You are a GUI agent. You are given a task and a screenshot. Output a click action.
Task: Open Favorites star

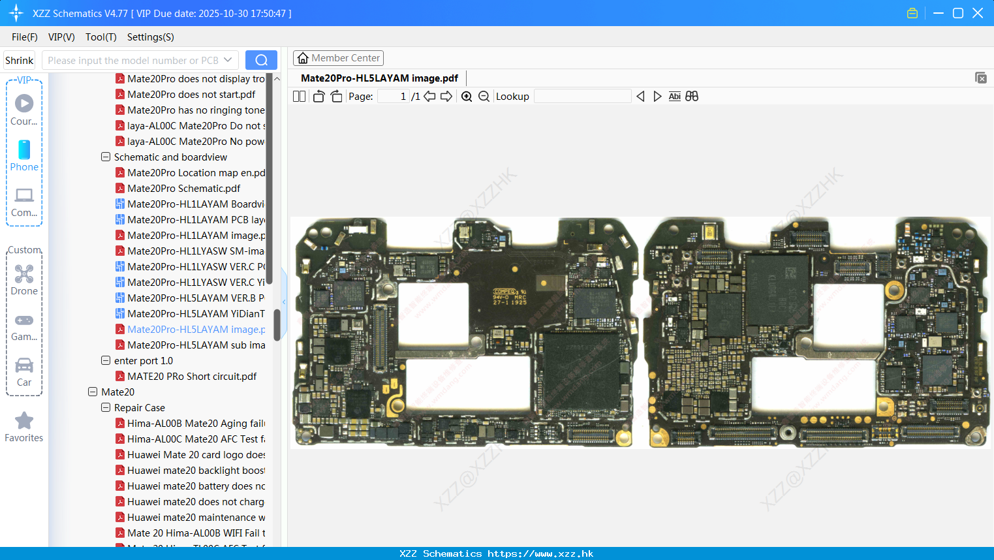point(24,427)
